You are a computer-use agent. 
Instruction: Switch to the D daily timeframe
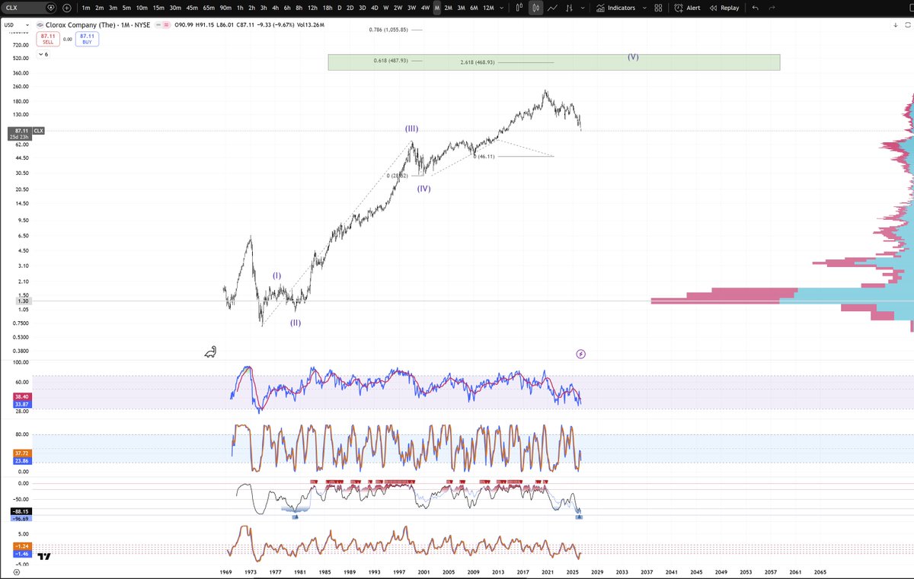[x=338, y=8]
